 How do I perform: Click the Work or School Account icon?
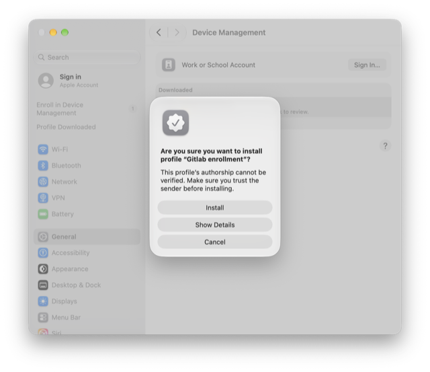[169, 65]
